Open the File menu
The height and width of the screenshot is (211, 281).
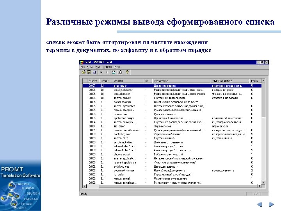(x=82, y=67)
